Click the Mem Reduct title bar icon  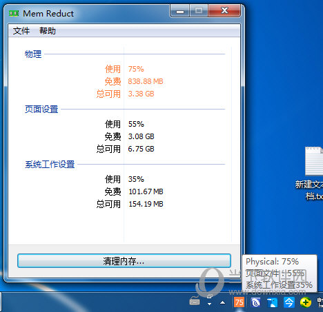tap(14, 14)
